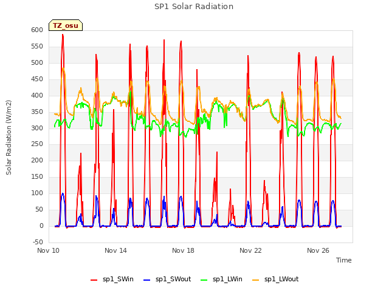Click the 200 y-axis tick label
This screenshot has height=291, width=389.
(x=37, y=160)
